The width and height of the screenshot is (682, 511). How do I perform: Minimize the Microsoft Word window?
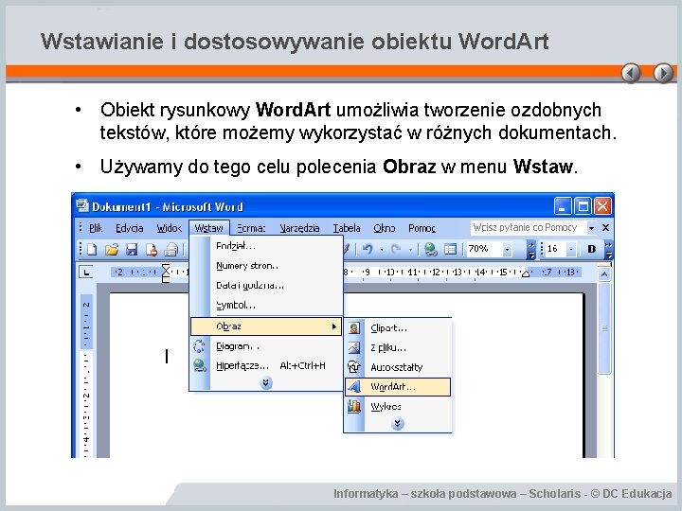click(562, 206)
